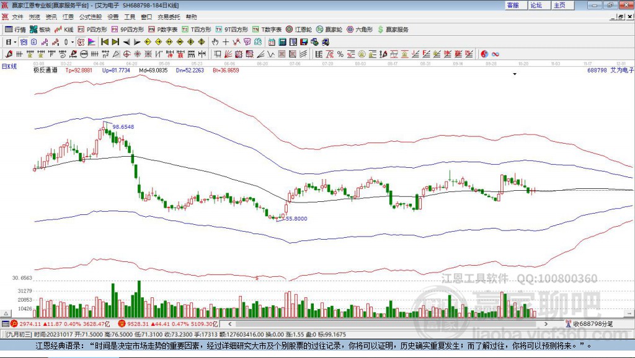Select the n² drawing tool
Viewport: 635px width, 358px height.
pyautogui.click(x=105, y=55)
